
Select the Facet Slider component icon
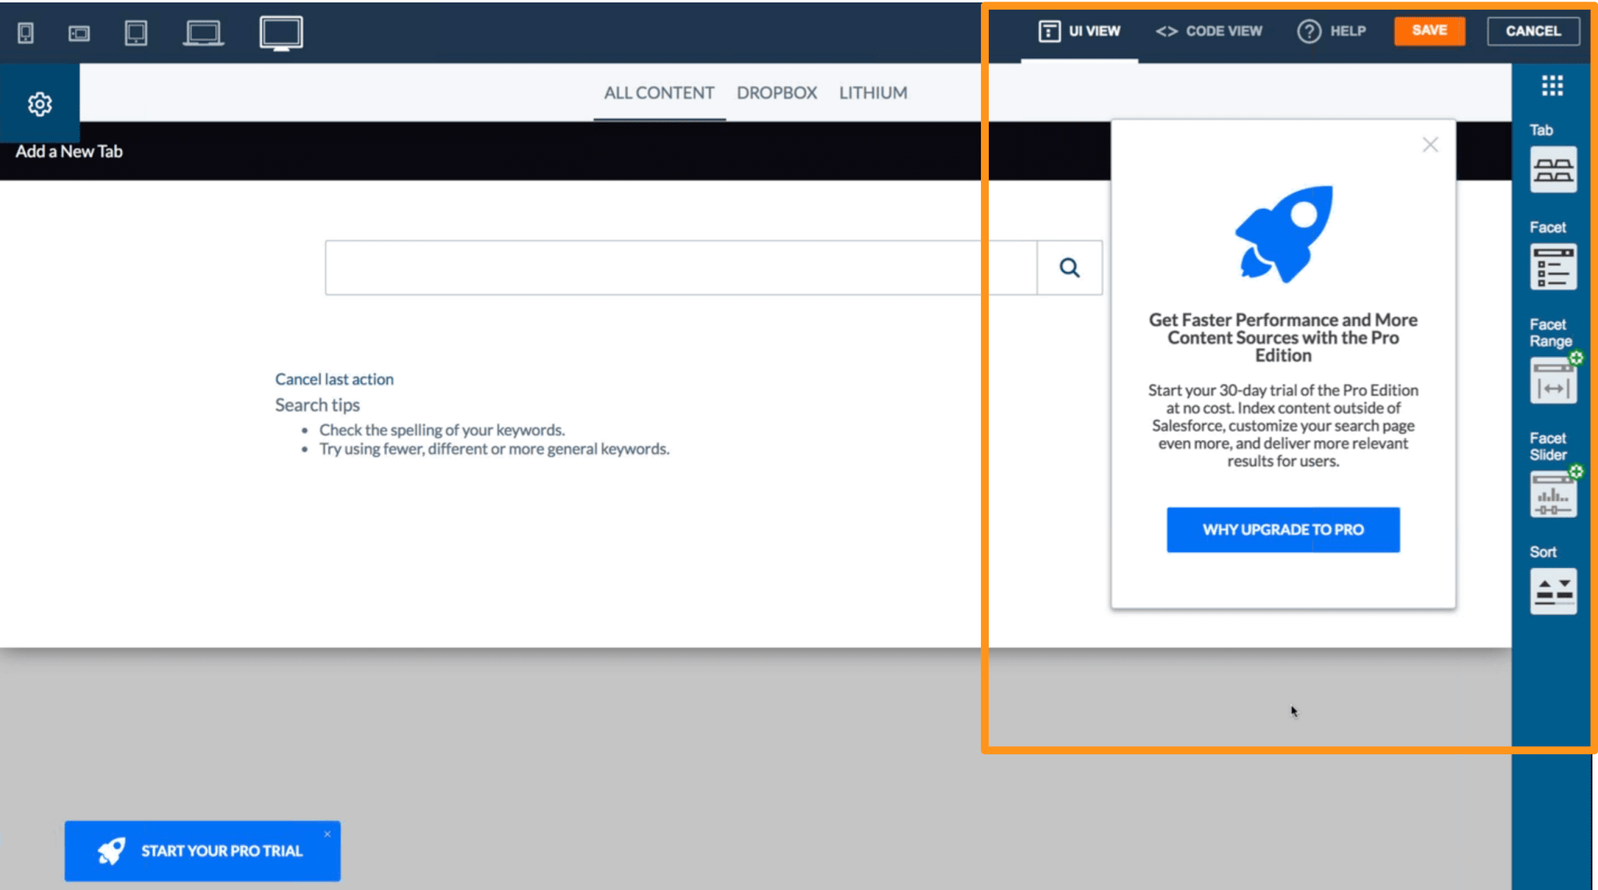(x=1553, y=495)
